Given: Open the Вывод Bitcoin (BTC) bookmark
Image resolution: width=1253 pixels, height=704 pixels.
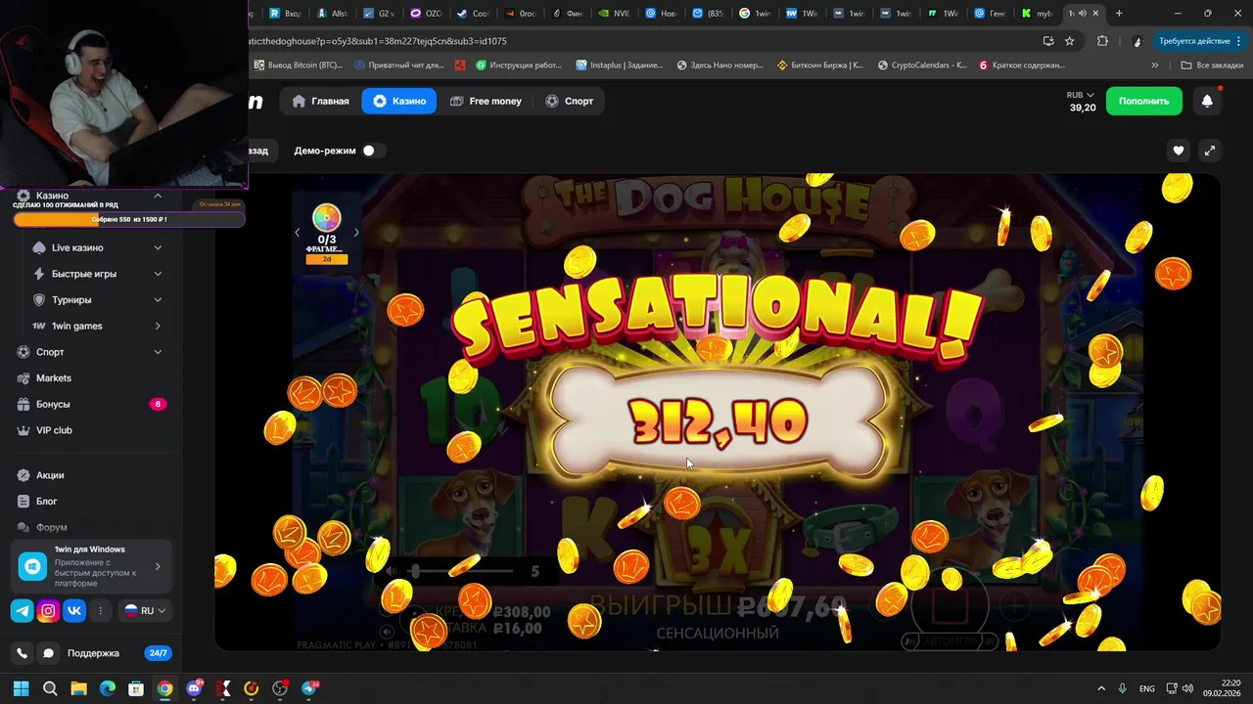Looking at the screenshot, I should point(298,66).
